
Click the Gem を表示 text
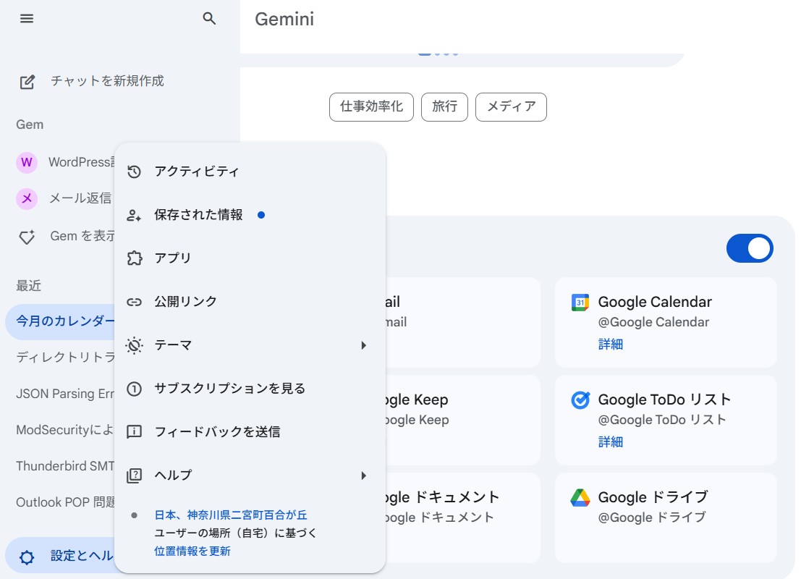[x=82, y=236]
